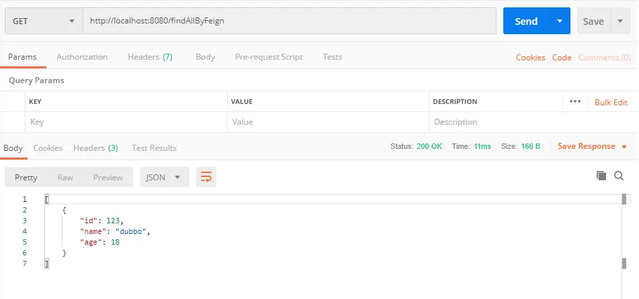This screenshot has width=639, height=299.
Task: Select the Pretty view mode
Action: [x=26, y=178]
